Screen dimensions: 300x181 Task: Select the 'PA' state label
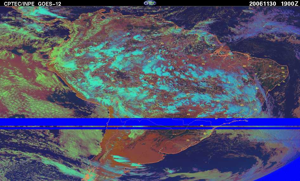pos(203,64)
